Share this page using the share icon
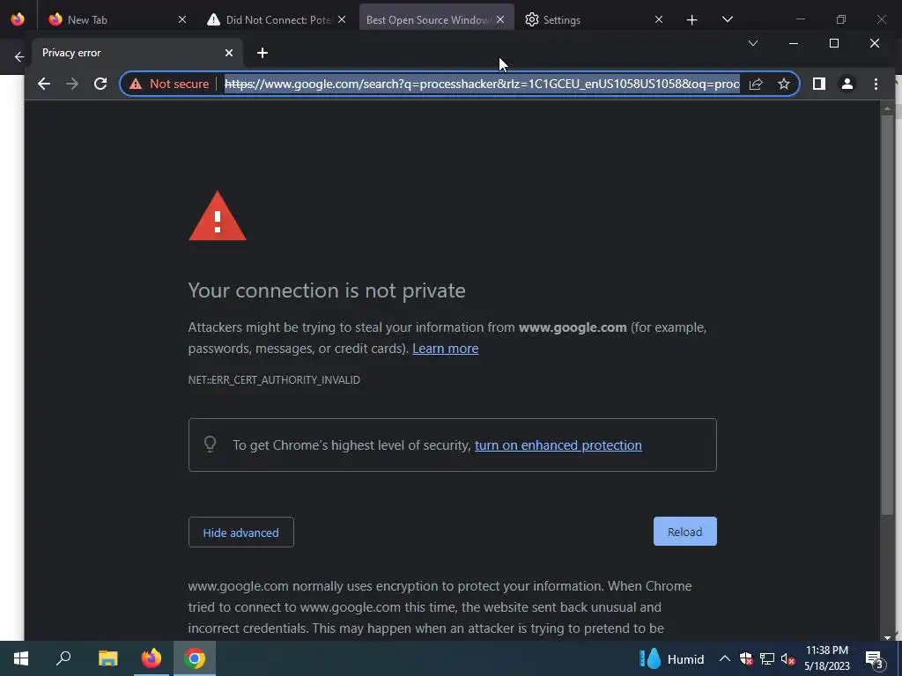This screenshot has height=676, width=902. pyautogui.click(x=755, y=84)
